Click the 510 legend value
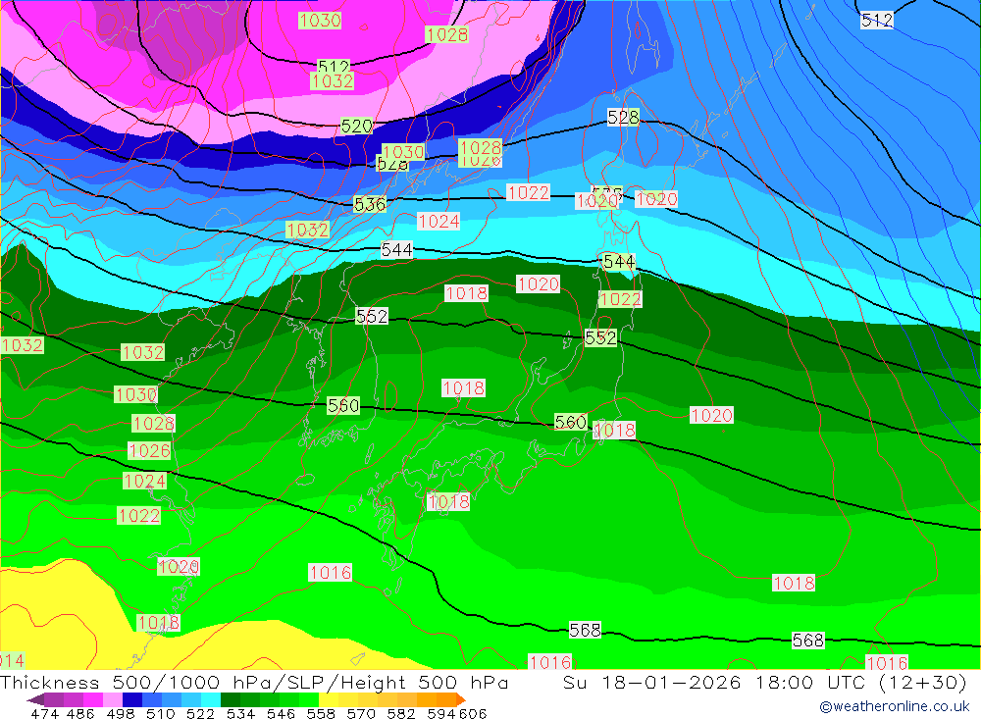Screen dimensions: 981x719 coord(160,713)
